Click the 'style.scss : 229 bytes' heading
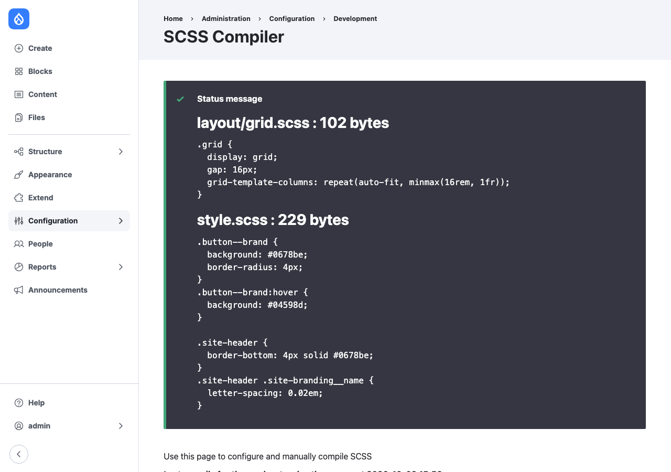The height and width of the screenshot is (472, 671). point(273,220)
